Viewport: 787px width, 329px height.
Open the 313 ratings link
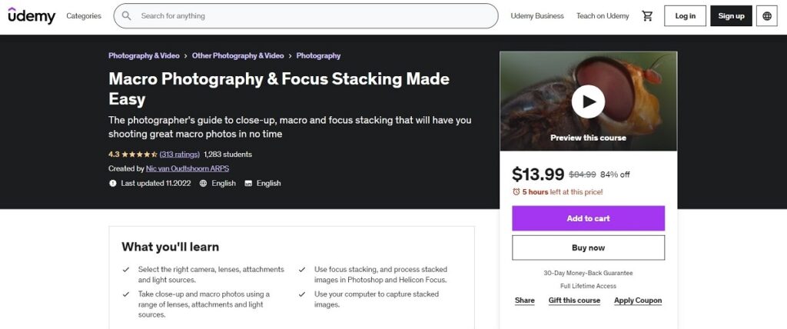[180, 155]
